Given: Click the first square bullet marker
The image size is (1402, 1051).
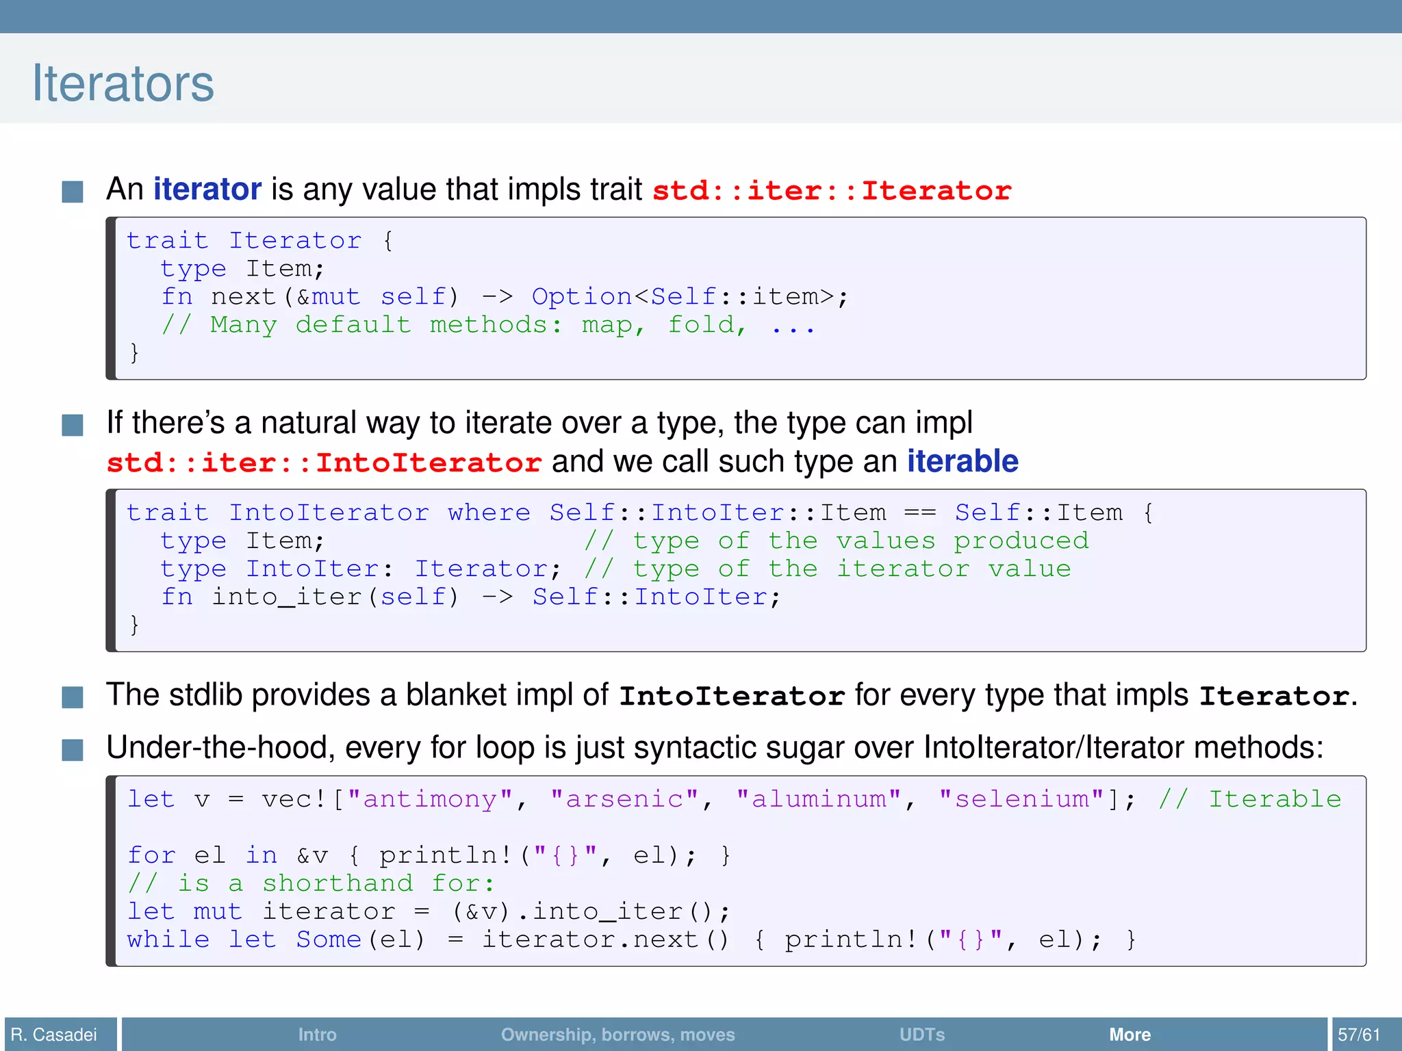Looking at the screenshot, I should pos(73,192).
